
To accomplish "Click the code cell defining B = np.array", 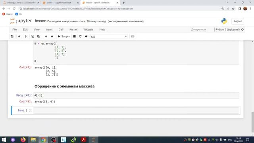I will (x=136, y=52).
